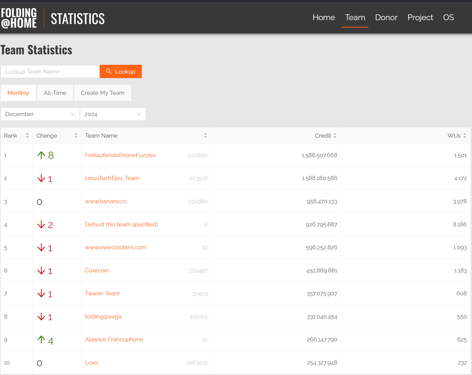Screen dimensions: 472x375
Task: Click team ID 240890
Action: coord(197,156)
